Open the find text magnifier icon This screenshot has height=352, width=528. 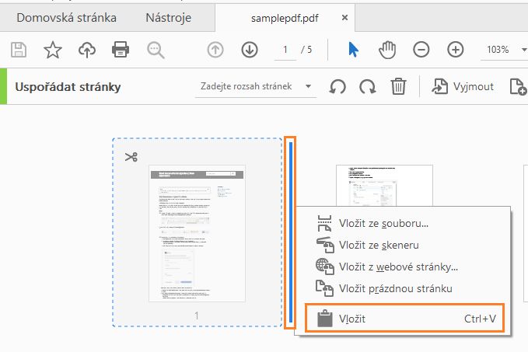click(156, 51)
